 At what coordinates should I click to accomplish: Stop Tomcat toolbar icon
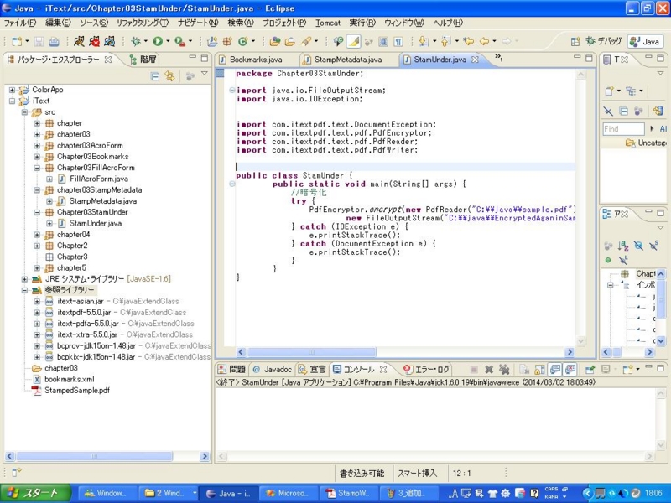[x=94, y=41]
